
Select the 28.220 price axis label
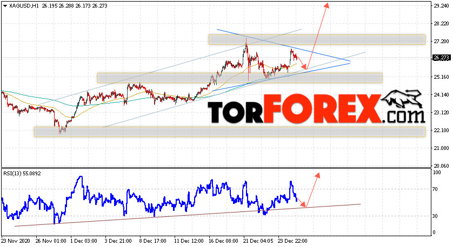(441, 24)
